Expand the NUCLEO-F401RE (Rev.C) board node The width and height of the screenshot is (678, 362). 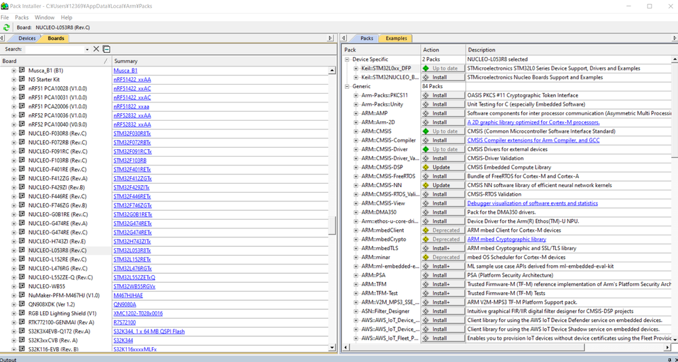tap(14, 169)
